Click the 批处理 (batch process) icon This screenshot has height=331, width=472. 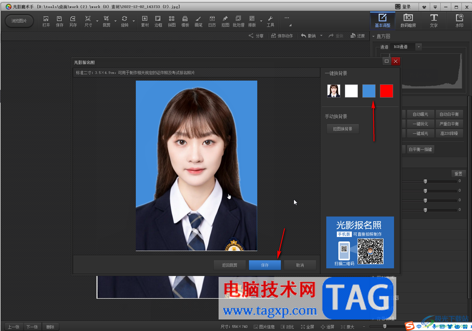[238, 21]
